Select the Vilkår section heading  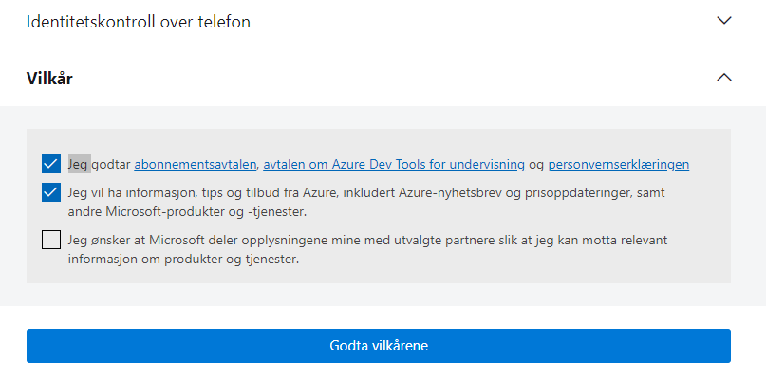(49, 78)
